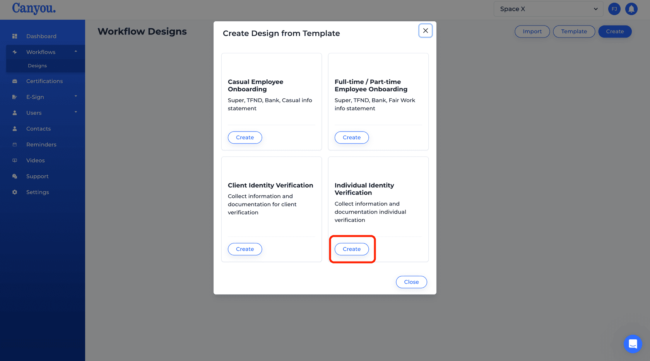Image resolution: width=650 pixels, height=361 pixels.
Task: Click Workflows in the sidebar menu
Action: point(40,51)
